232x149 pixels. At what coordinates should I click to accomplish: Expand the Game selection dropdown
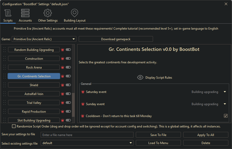click(x=44, y=39)
